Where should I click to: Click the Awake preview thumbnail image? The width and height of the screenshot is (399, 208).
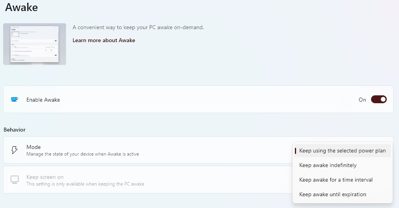click(35, 44)
